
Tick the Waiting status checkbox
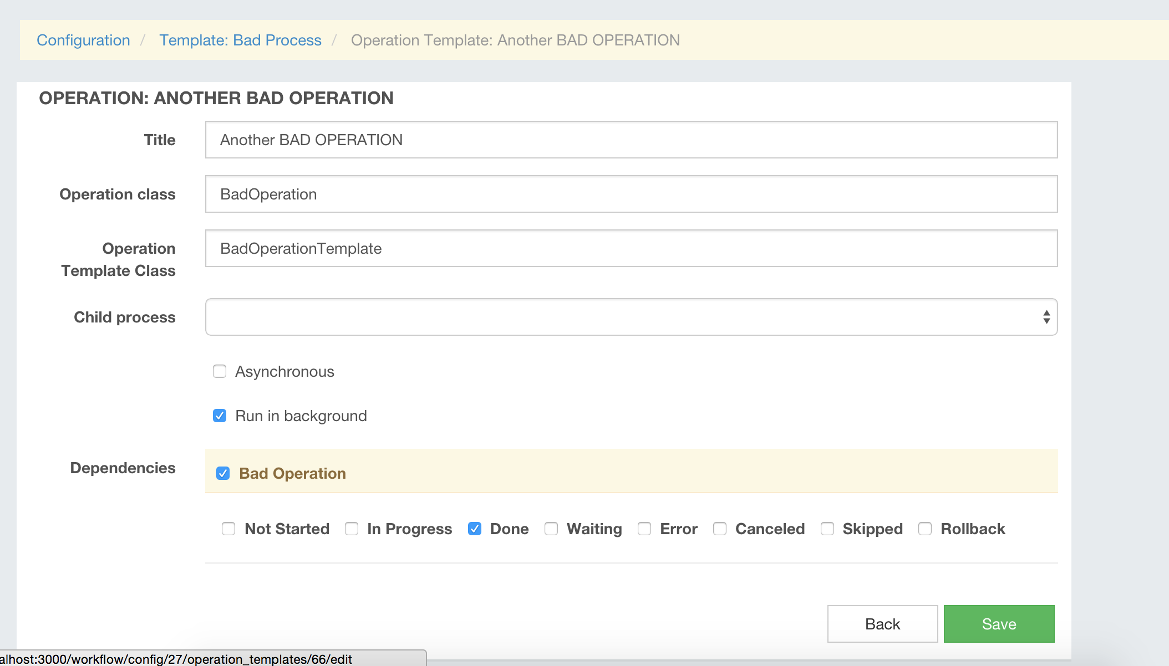click(x=551, y=529)
